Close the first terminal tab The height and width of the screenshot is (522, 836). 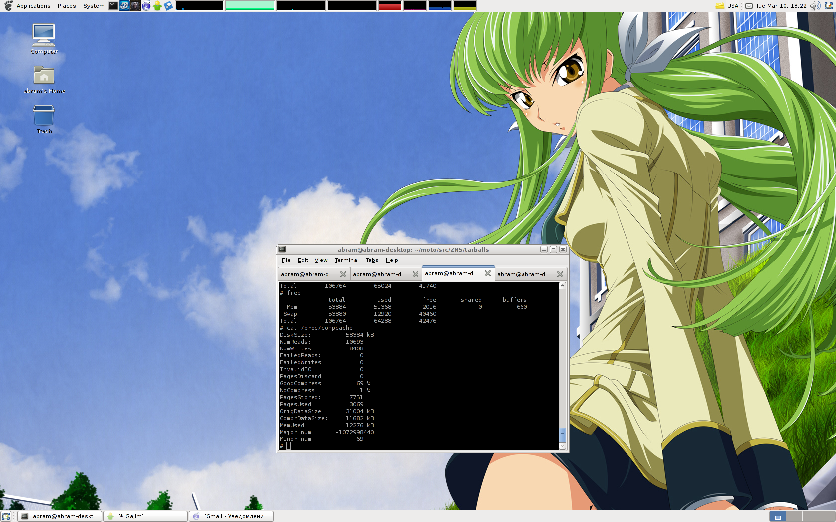pyautogui.click(x=343, y=274)
